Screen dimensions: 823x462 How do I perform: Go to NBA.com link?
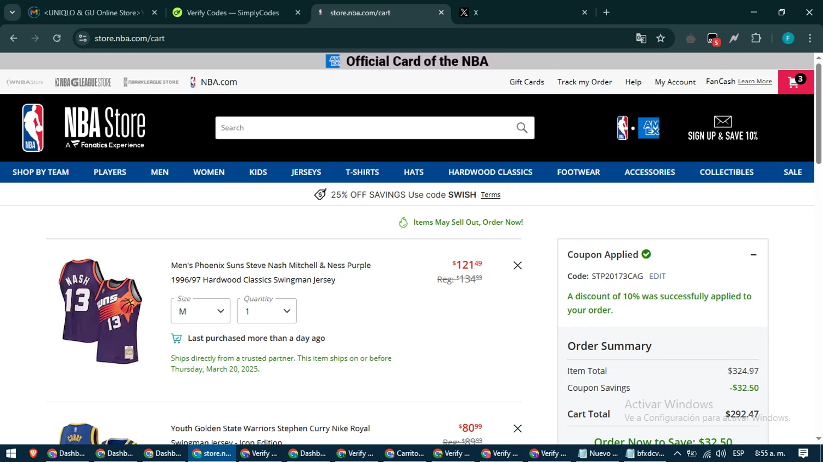coord(213,82)
